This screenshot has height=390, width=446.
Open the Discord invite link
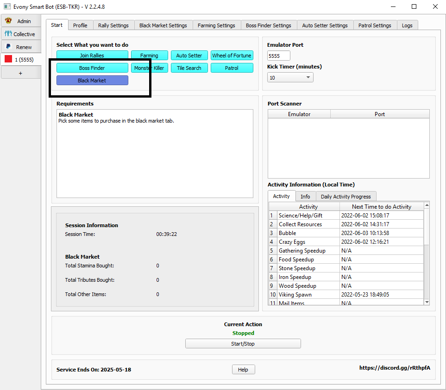click(395, 368)
